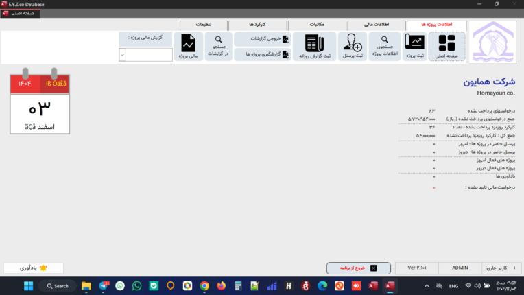Open ثبت گزارش روزانه daily report

314,47
